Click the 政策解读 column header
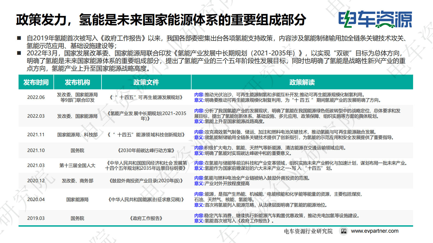This screenshot has height=243, width=433. [302, 82]
